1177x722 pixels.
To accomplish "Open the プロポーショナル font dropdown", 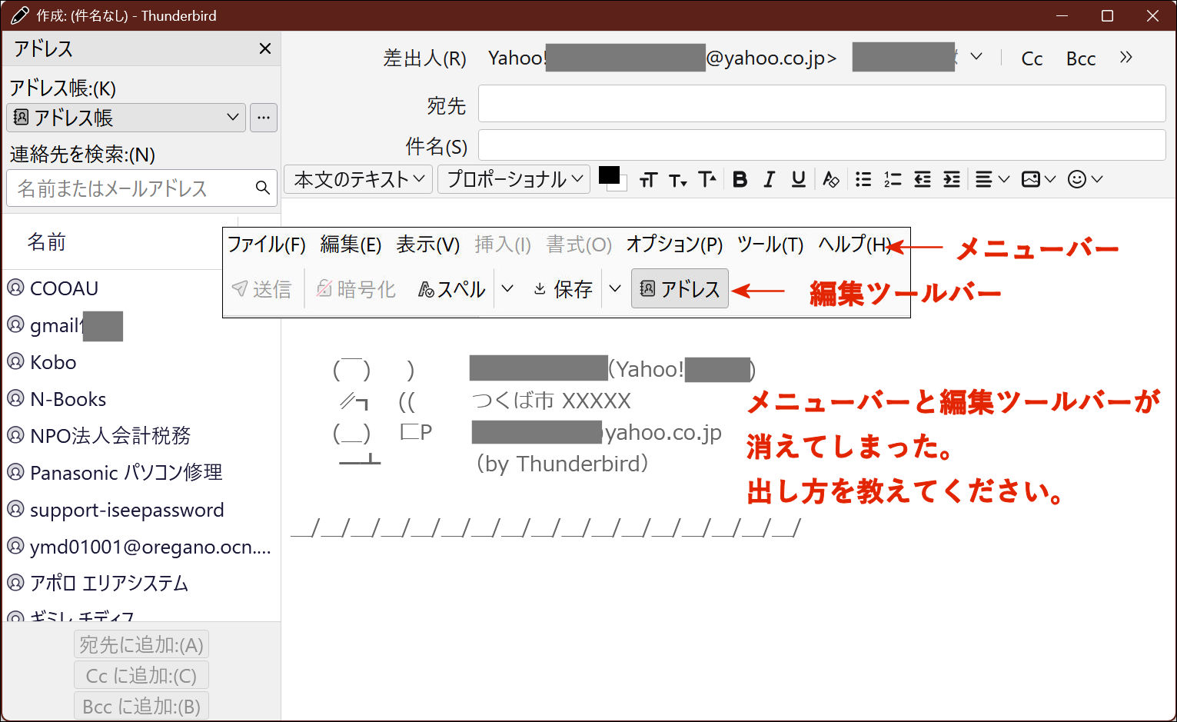I will 514,179.
